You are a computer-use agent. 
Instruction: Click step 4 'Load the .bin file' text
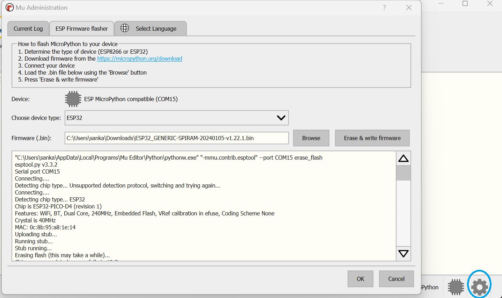point(82,72)
